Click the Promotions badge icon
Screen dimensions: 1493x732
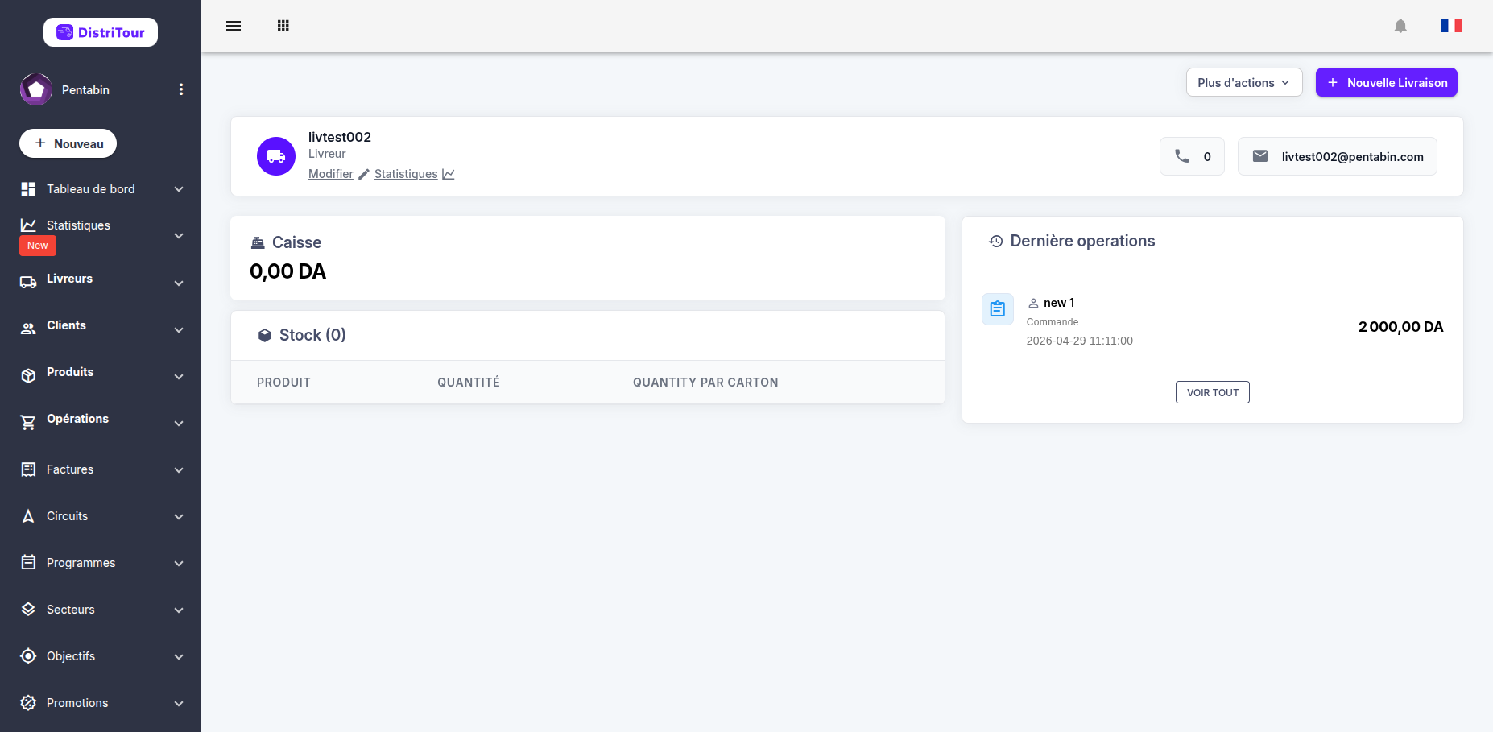click(x=28, y=703)
